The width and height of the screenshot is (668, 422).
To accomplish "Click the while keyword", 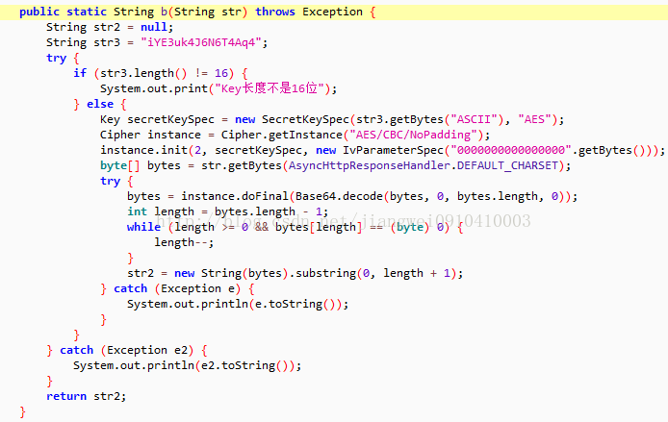I will tap(143, 227).
